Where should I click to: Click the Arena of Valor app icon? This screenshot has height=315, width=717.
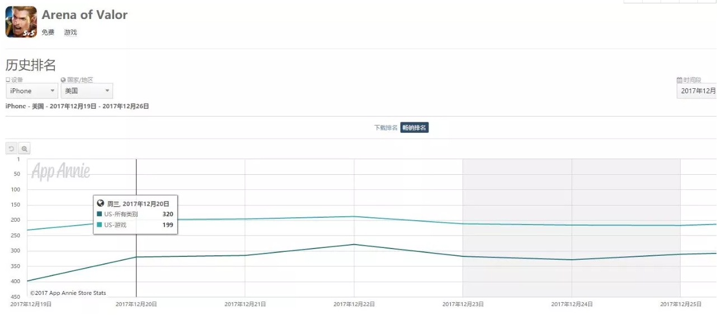tap(21, 22)
